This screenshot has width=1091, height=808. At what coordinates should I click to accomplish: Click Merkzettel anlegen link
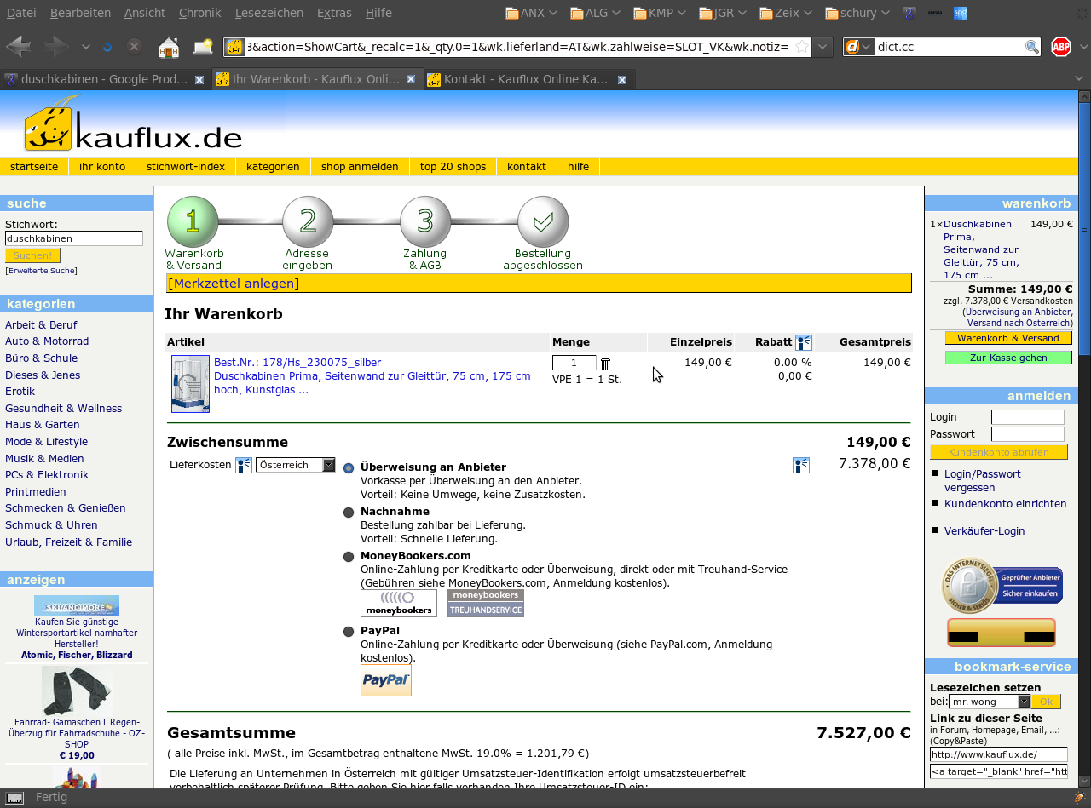pyautogui.click(x=234, y=284)
